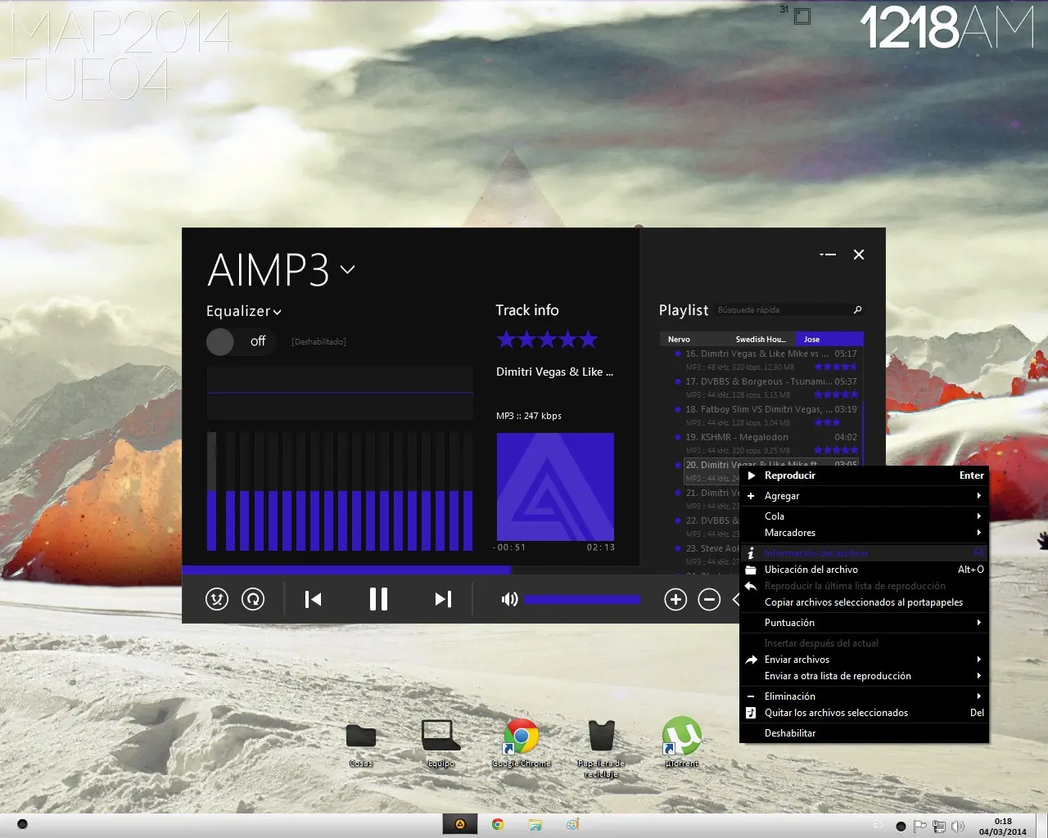This screenshot has width=1048, height=838.
Task: Expand the Marcadores submenu arrow
Action: (x=978, y=533)
